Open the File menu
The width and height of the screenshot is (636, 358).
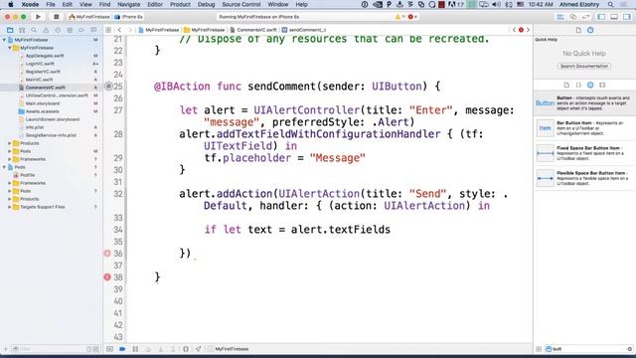coord(51,4)
